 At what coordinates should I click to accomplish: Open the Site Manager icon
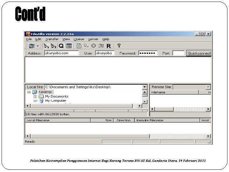32,46
